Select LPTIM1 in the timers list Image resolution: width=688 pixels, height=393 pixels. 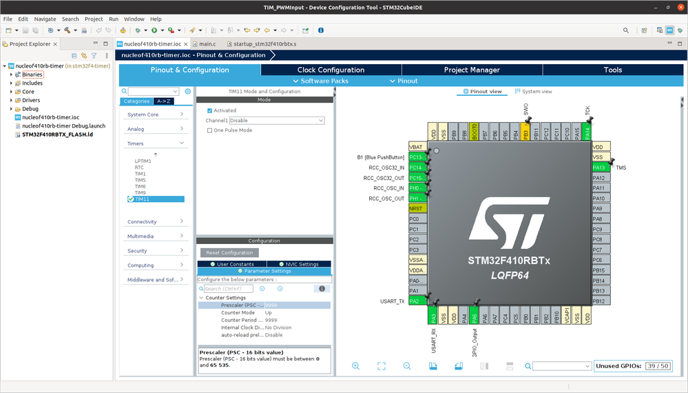(x=143, y=161)
